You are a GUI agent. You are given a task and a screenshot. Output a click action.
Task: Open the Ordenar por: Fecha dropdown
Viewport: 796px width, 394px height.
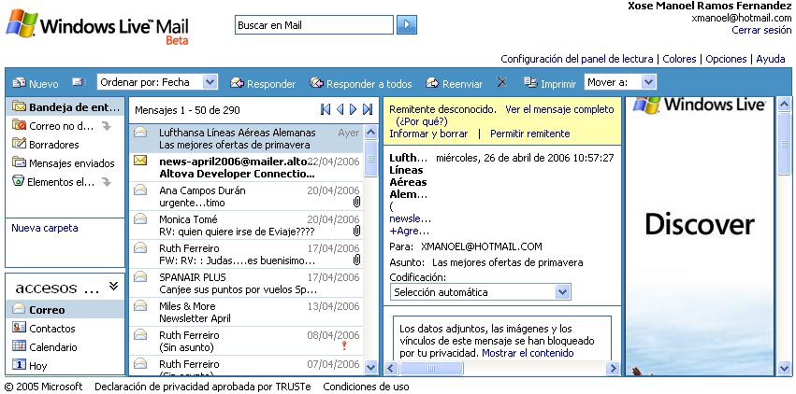(x=157, y=82)
